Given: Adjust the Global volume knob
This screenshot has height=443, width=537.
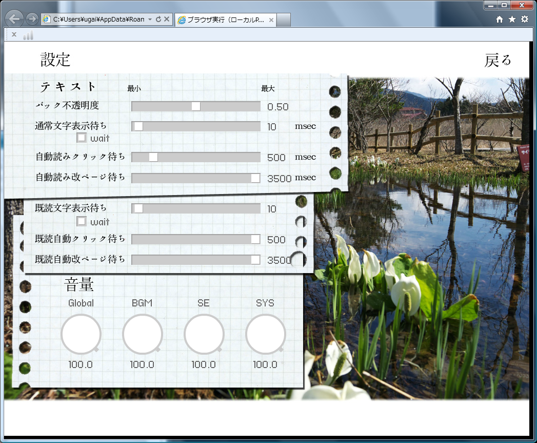Looking at the screenshot, I should pos(81,334).
